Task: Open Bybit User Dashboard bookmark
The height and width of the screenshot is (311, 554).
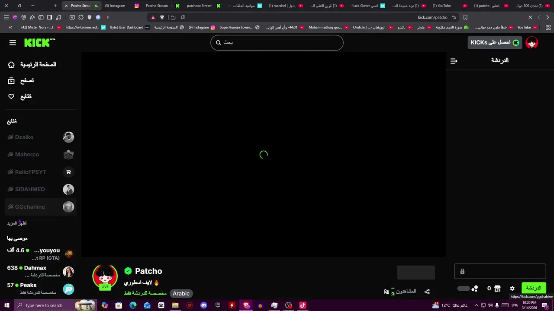Action: click(129, 27)
